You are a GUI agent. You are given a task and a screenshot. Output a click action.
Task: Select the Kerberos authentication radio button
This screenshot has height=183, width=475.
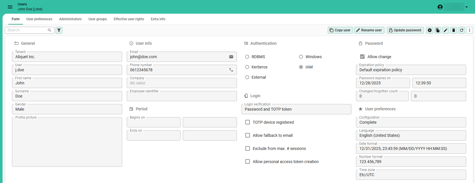click(247, 67)
